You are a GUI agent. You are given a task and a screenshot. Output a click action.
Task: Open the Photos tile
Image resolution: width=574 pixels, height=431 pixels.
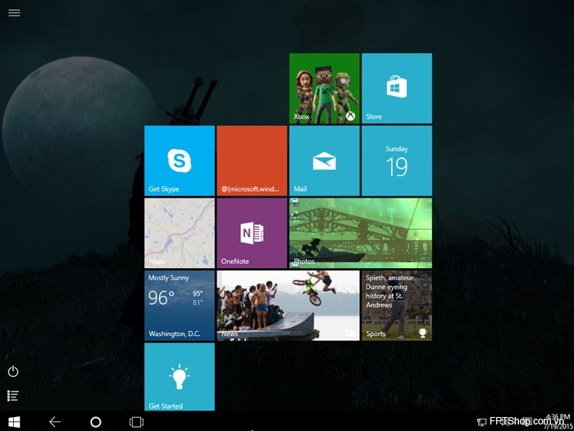361,233
